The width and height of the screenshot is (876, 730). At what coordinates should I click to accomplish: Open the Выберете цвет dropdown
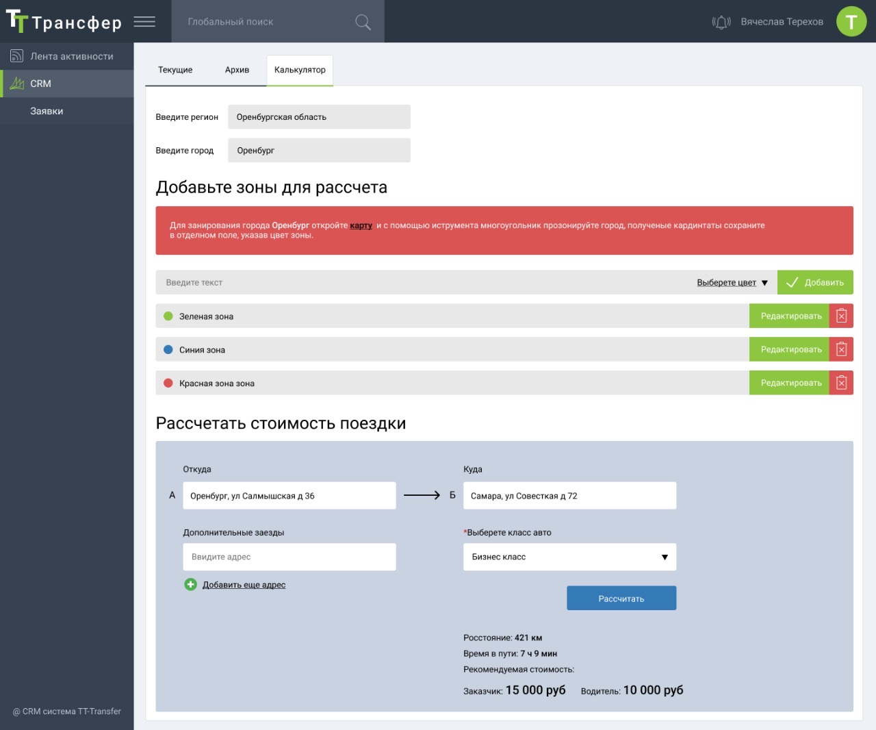point(732,282)
